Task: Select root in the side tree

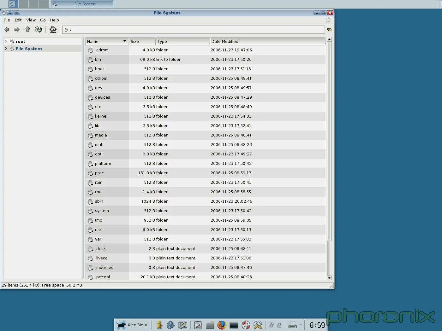Action: pyautogui.click(x=21, y=41)
